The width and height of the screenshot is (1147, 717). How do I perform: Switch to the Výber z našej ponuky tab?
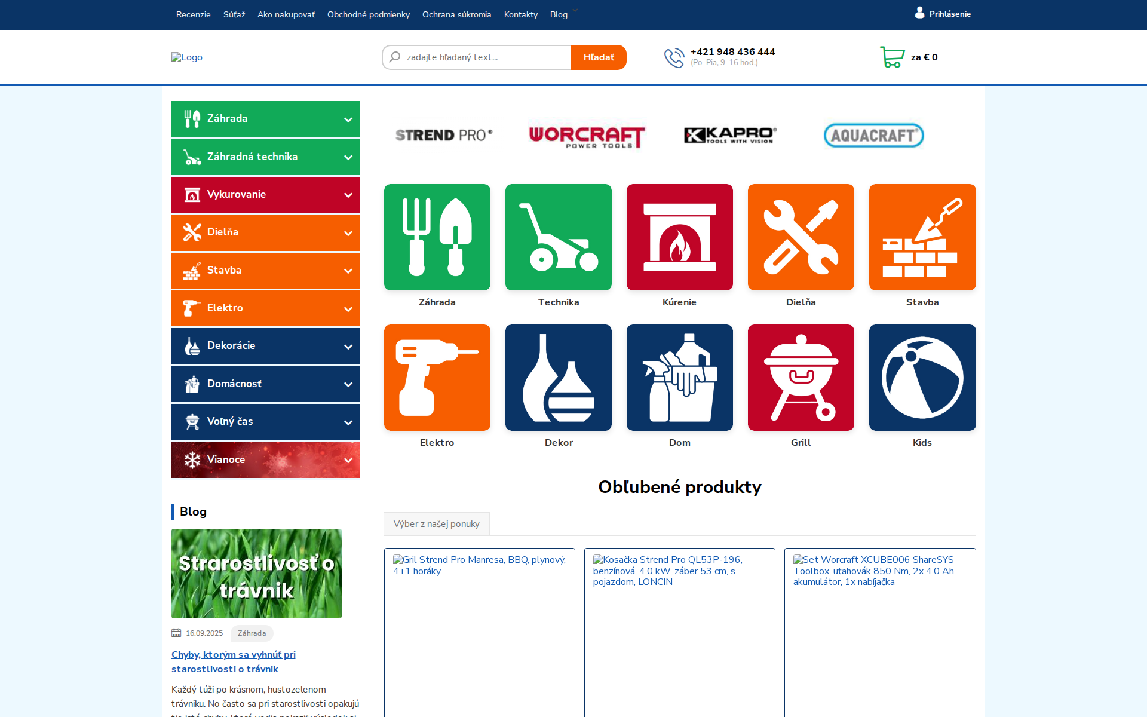click(x=437, y=523)
